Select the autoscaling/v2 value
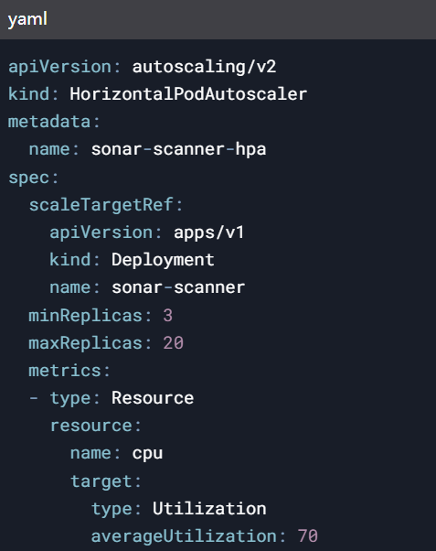The height and width of the screenshot is (551, 436). 204,67
